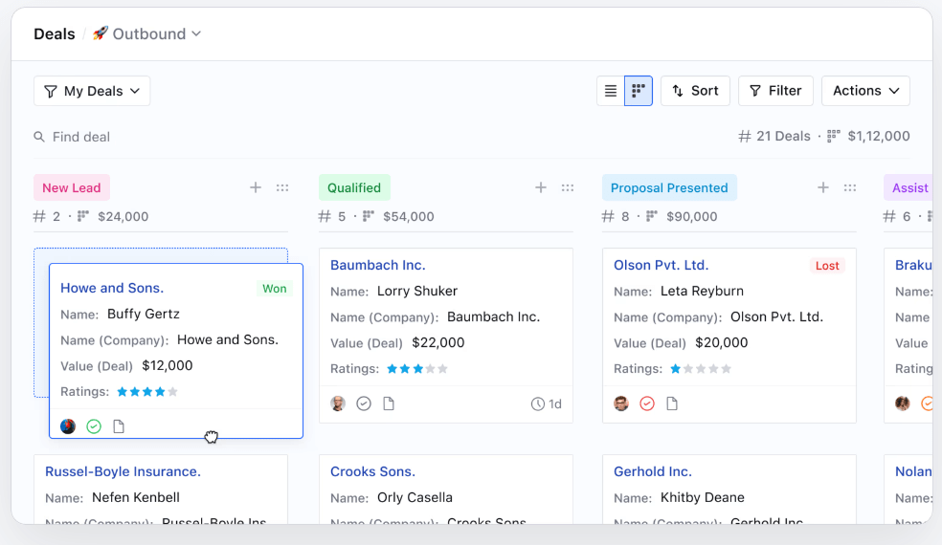This screenshot has height=545, width=942.
Task: Click the name Buffy Gertz
Action: (143, 314)
